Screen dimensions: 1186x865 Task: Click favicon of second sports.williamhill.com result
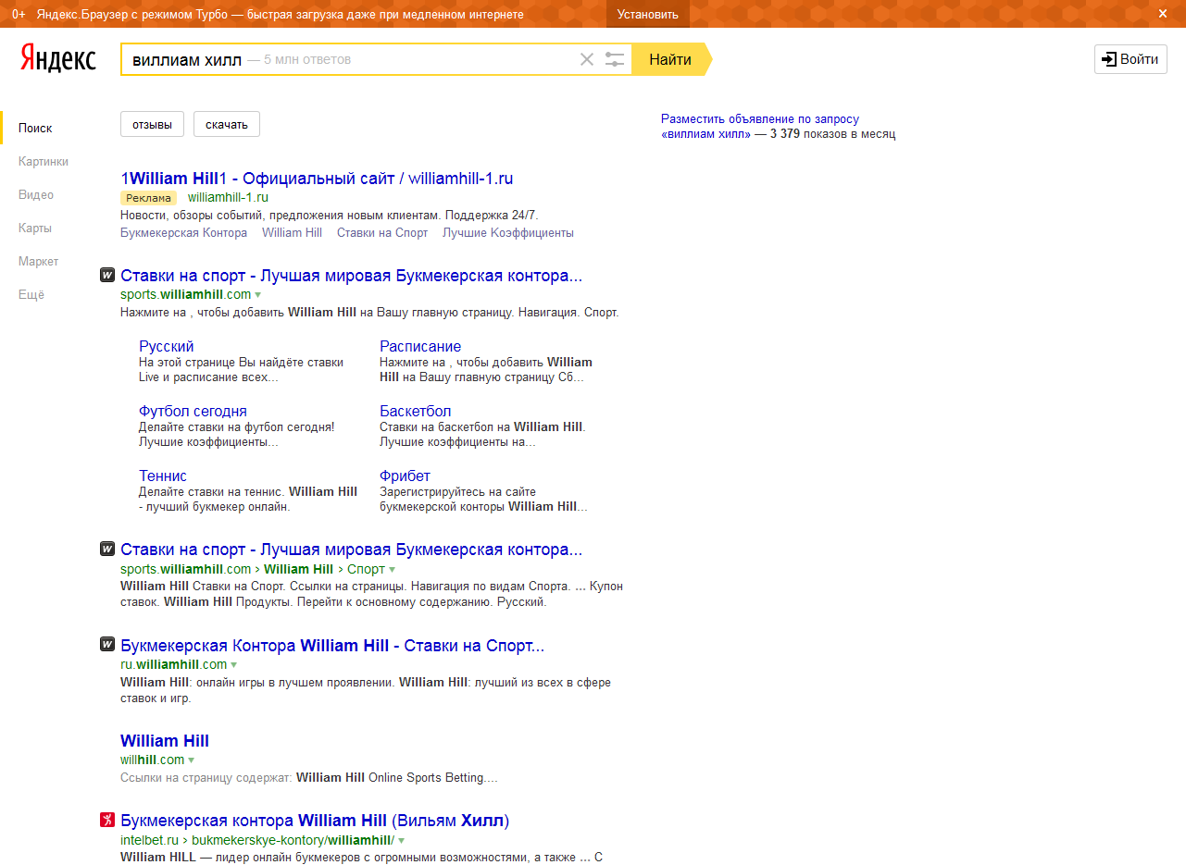click(x=106, y=549)
